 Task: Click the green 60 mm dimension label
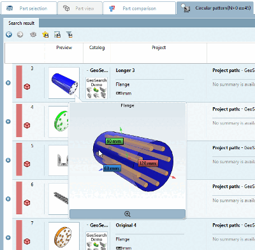tap(114, 141)
